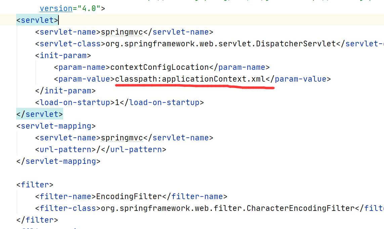Place cursor after the servlet opening tag
Image resolution: width=384 pixels, height=229 pixels.
tap(58, 20)
